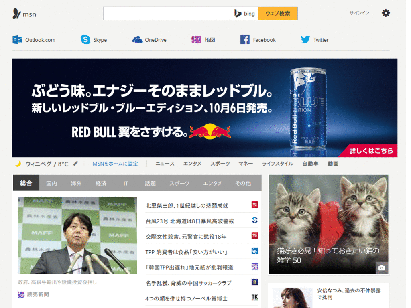
Task: Switch to the 話題 news tab
Action: pyautogui.click(x=150, y=183)
